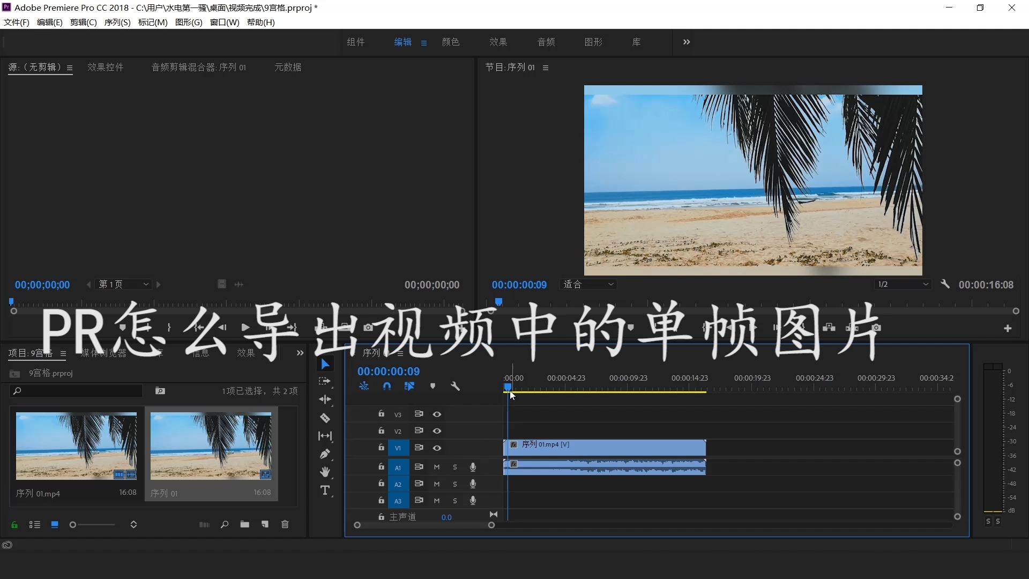Image resolution: width=1029 pixels, height=579 pixels.
Task: Toggle V1 track visibility eye icon
Action: point(436,448)
